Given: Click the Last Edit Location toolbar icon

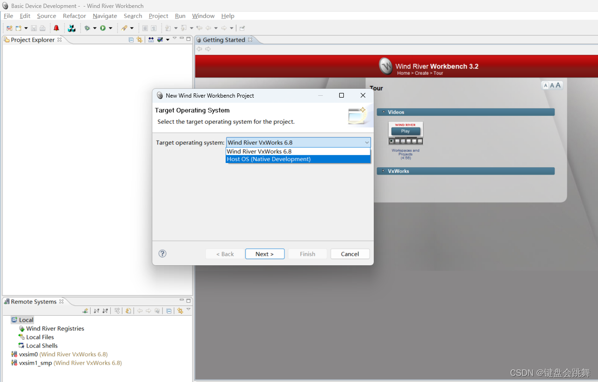Looking at the screenshot, I should pos(199,28).
